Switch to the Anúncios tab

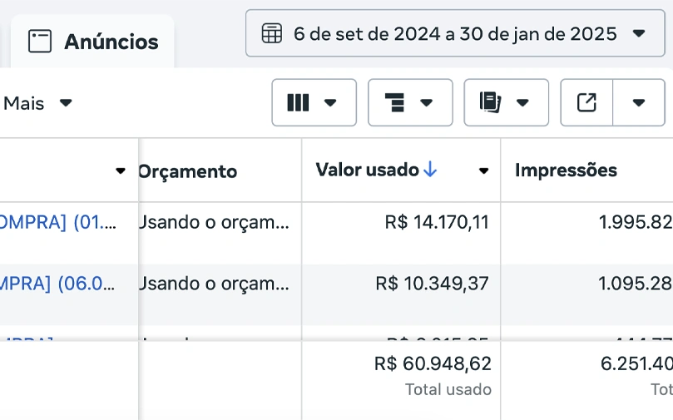click(x=92, y=42)
